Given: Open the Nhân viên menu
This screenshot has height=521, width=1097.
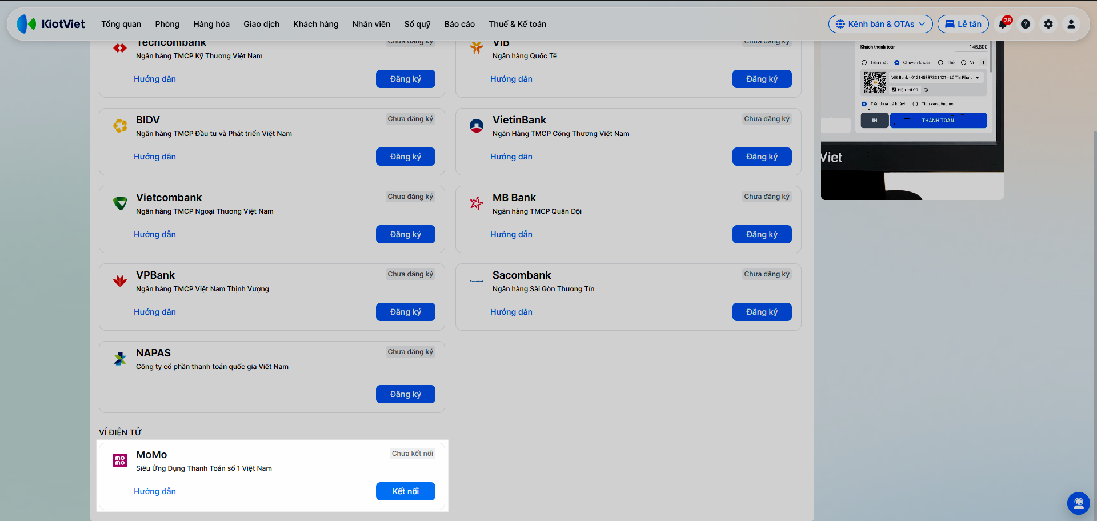Looking at the screenshot, I should click(x=371, y=24).
